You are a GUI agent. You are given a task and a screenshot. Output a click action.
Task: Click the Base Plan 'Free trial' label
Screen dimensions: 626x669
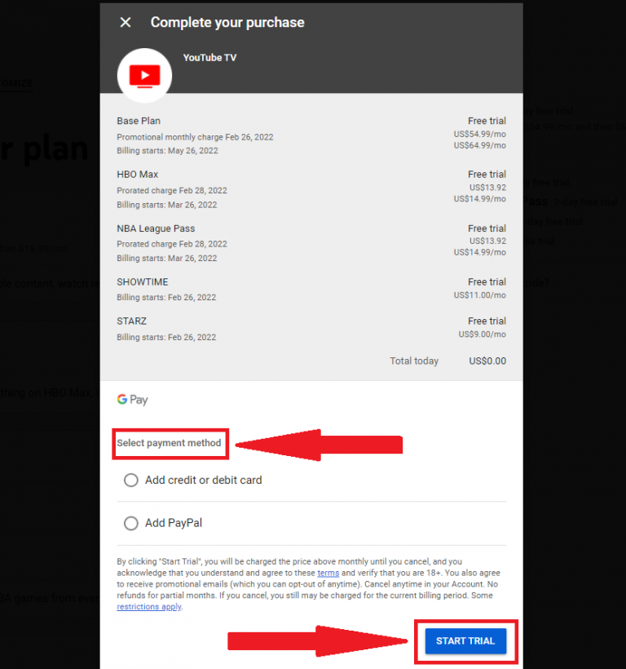(x=487, y=121)
